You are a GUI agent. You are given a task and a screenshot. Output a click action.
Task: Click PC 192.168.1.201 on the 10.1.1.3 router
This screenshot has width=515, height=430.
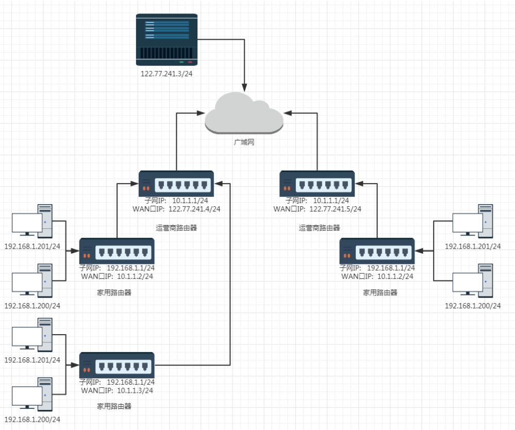click(x=32, y=335)
